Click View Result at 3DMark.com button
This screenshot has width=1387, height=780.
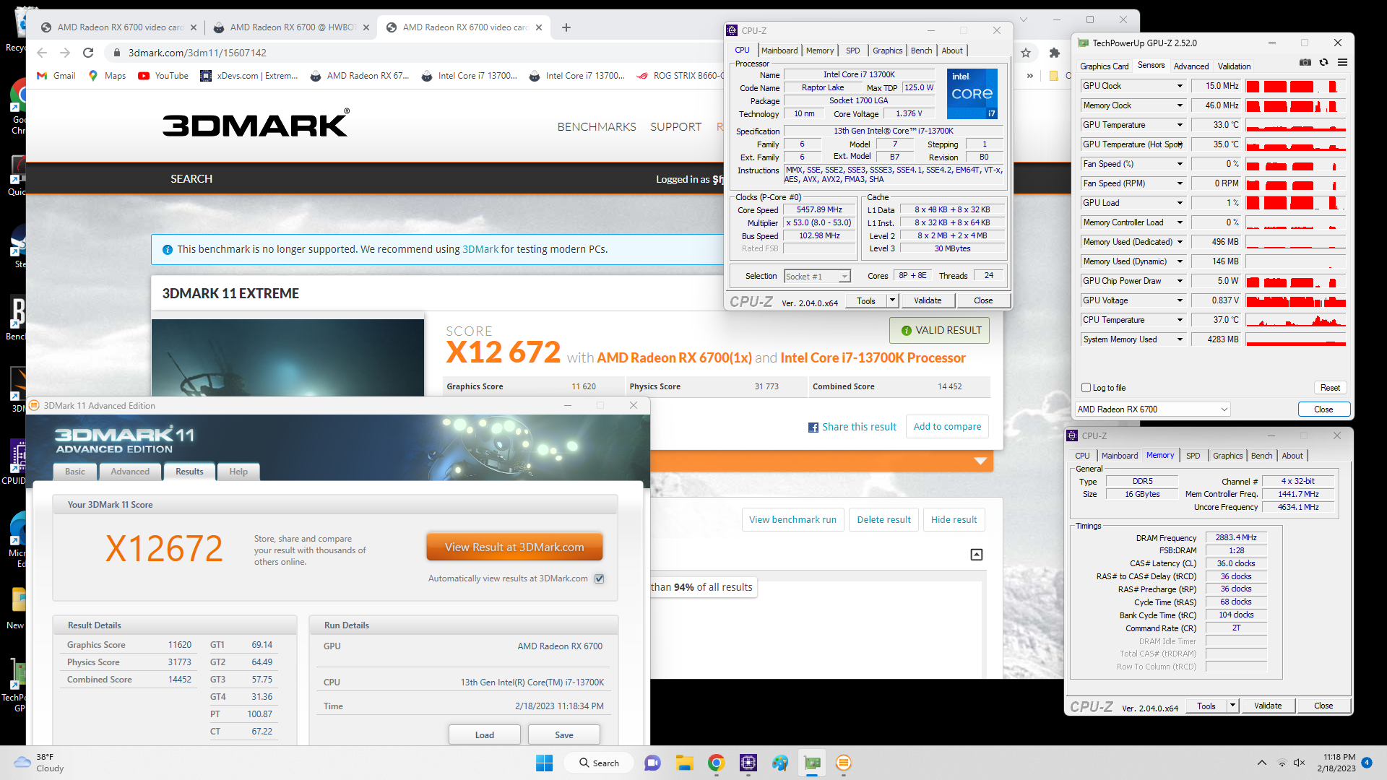point(514,547)
